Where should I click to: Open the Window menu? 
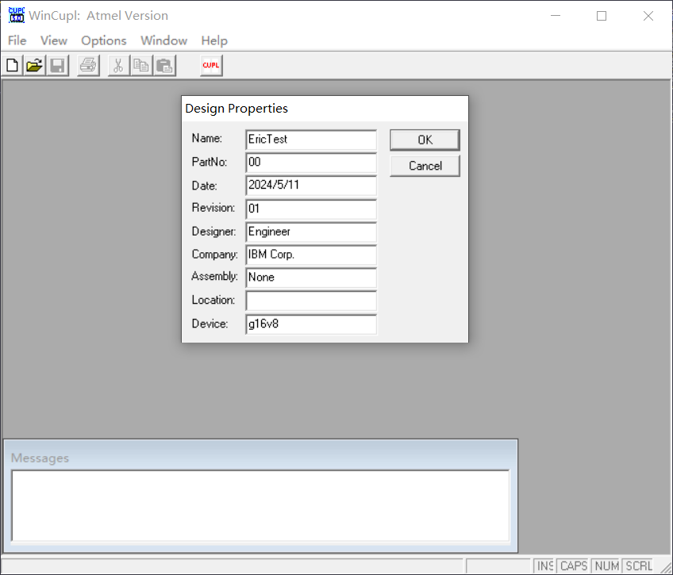[x=164, y=40]
